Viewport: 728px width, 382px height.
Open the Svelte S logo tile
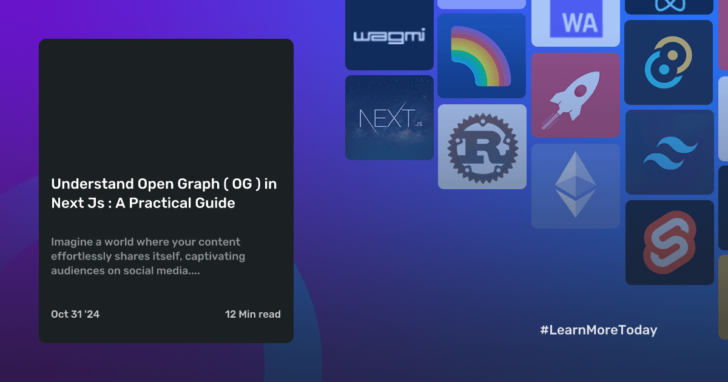tap(669, 242)
